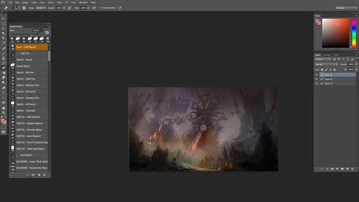Select the Move tool
359x202 pixels.
point(3,19)
